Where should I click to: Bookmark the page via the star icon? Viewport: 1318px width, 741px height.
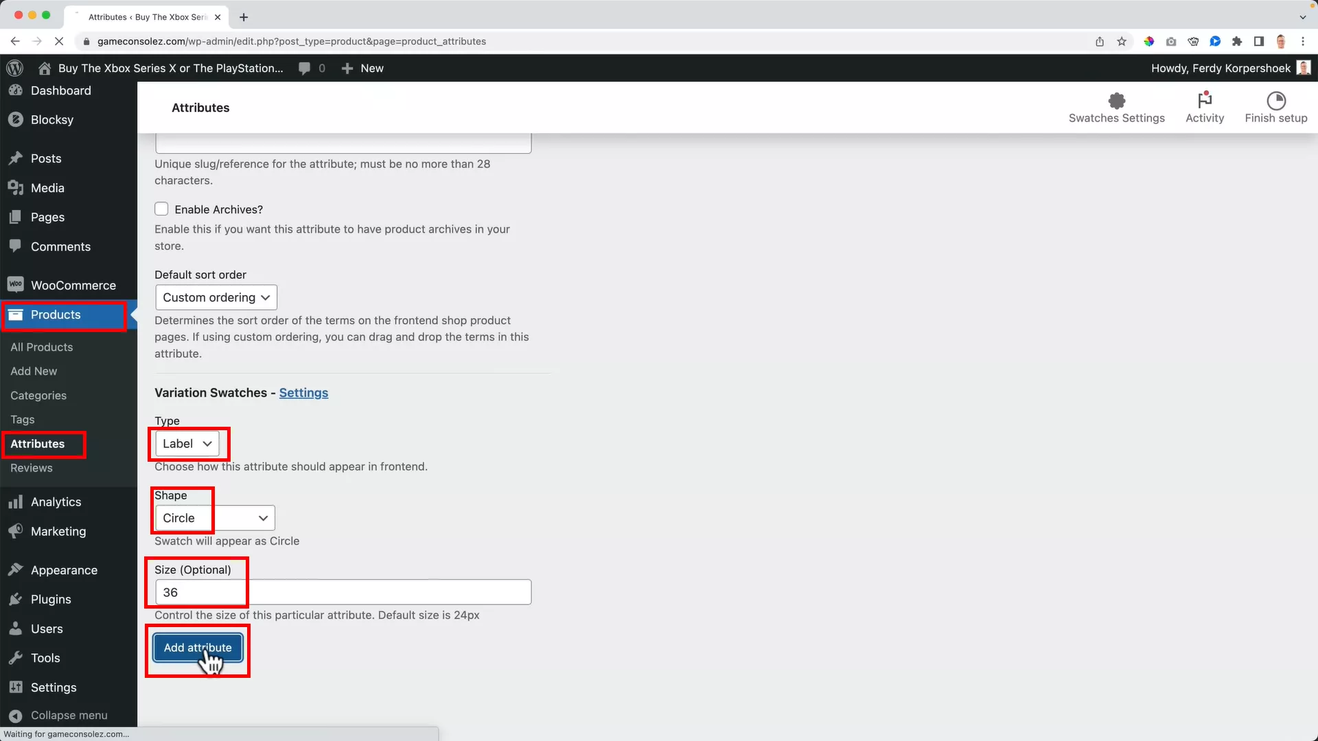coord(1122,41)
